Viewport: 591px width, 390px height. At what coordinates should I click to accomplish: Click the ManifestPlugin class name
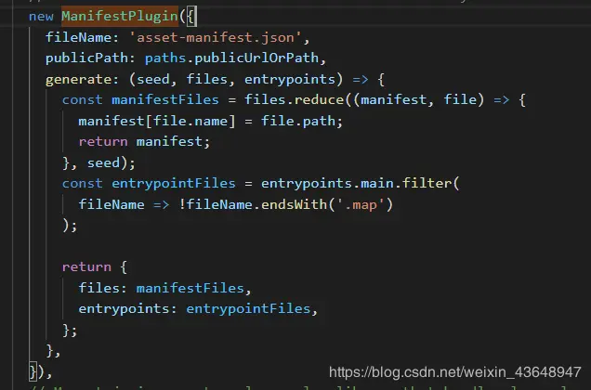pyautogui.click(x=120, y=17)
